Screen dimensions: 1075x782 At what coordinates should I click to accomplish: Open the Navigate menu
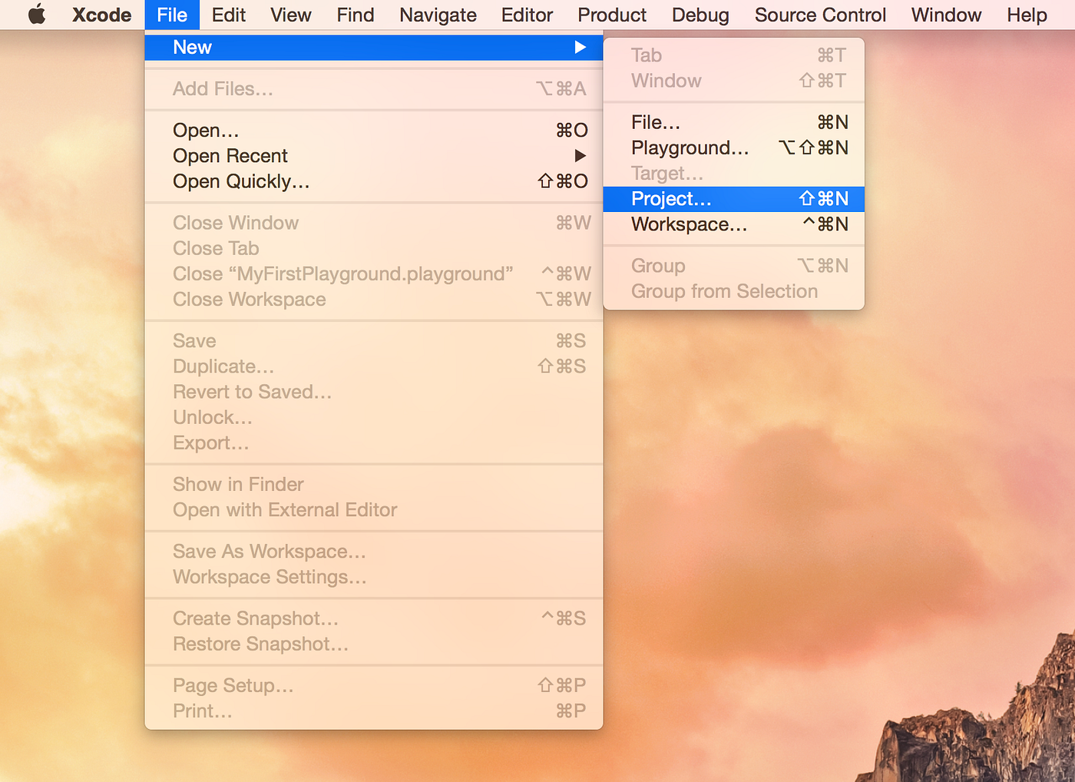click(438, 15)
